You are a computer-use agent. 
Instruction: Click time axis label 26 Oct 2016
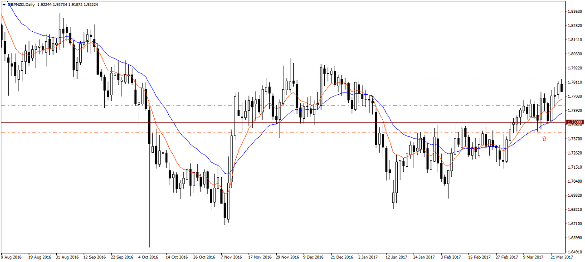205,257
